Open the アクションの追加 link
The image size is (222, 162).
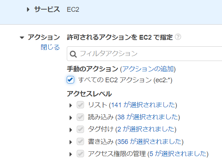(x=148, y=69)
